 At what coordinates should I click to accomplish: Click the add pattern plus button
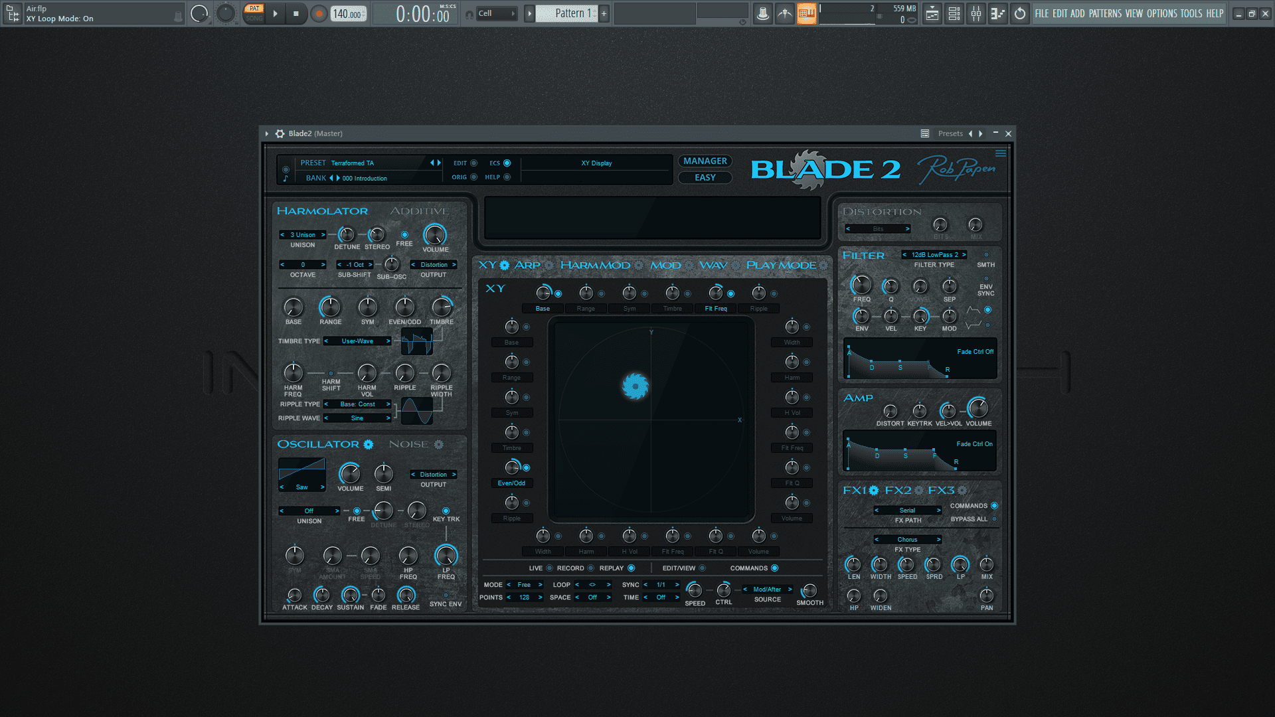tap(604, 13)
